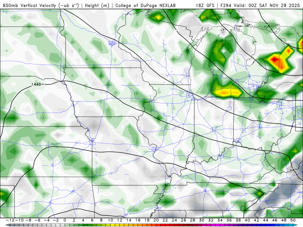Screen dimensions: 303x227
Task: Click the '0' color scale label
Action: [x=65, y=220]
